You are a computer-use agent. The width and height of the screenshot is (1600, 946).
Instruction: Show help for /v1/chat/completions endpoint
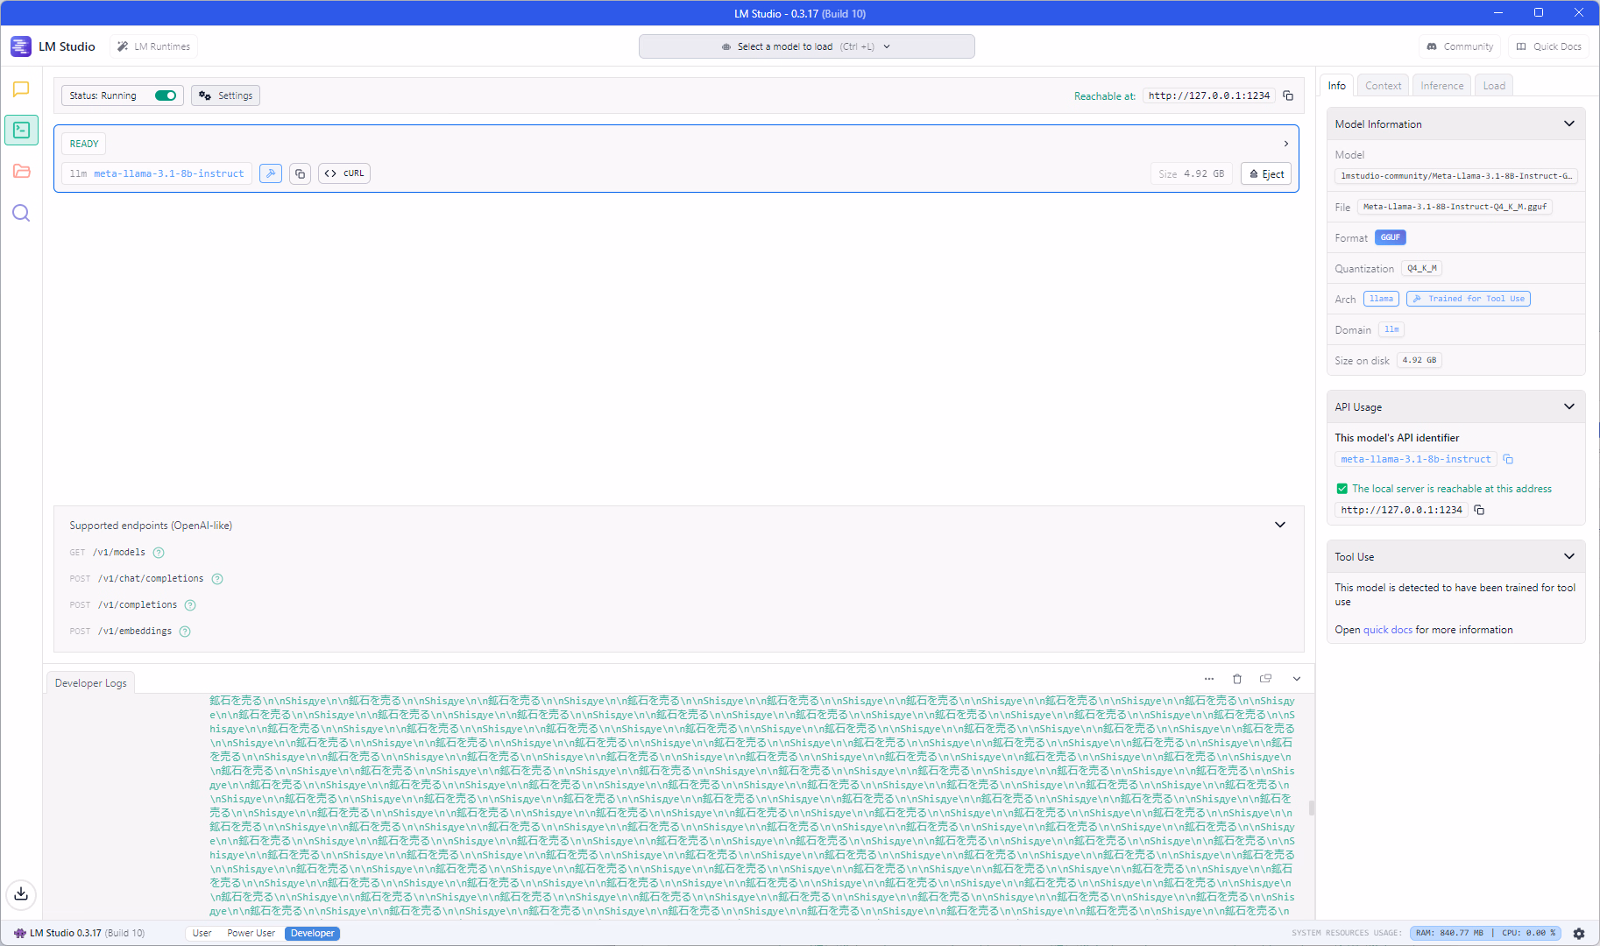[x=217, y=579]
